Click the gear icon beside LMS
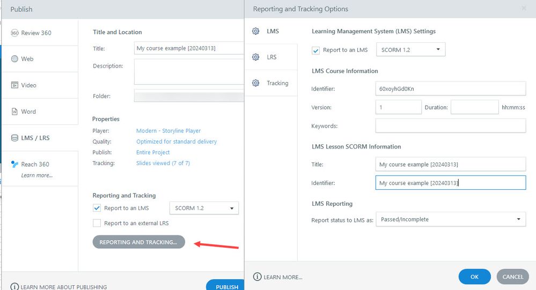Screen dimensions: 536x290 coord(256,31)
